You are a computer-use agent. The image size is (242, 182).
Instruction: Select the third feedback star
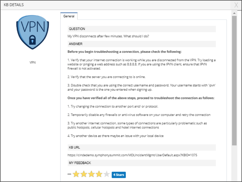[91, 174]
